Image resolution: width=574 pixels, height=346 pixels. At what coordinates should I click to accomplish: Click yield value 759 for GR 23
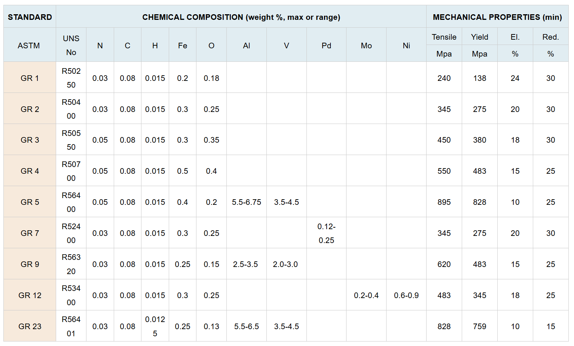coord(480,326)
